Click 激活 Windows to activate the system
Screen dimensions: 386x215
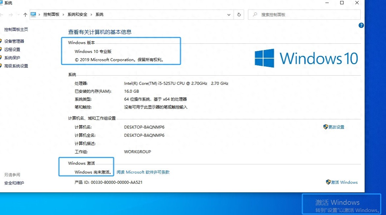[x=345, y=182]
